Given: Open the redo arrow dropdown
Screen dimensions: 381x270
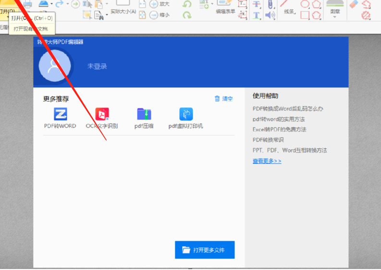Looking at the screenshot, I should 68,4.
